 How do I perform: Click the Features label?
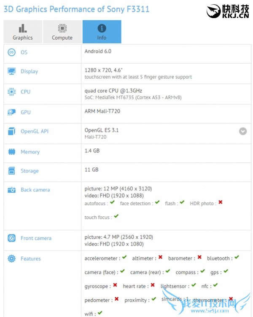31,258
